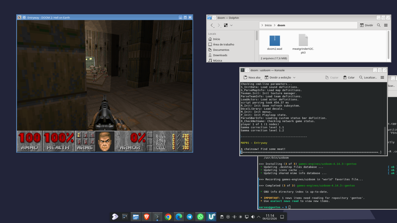Show hidden system tray icons arrow

(x=259, y=217)
